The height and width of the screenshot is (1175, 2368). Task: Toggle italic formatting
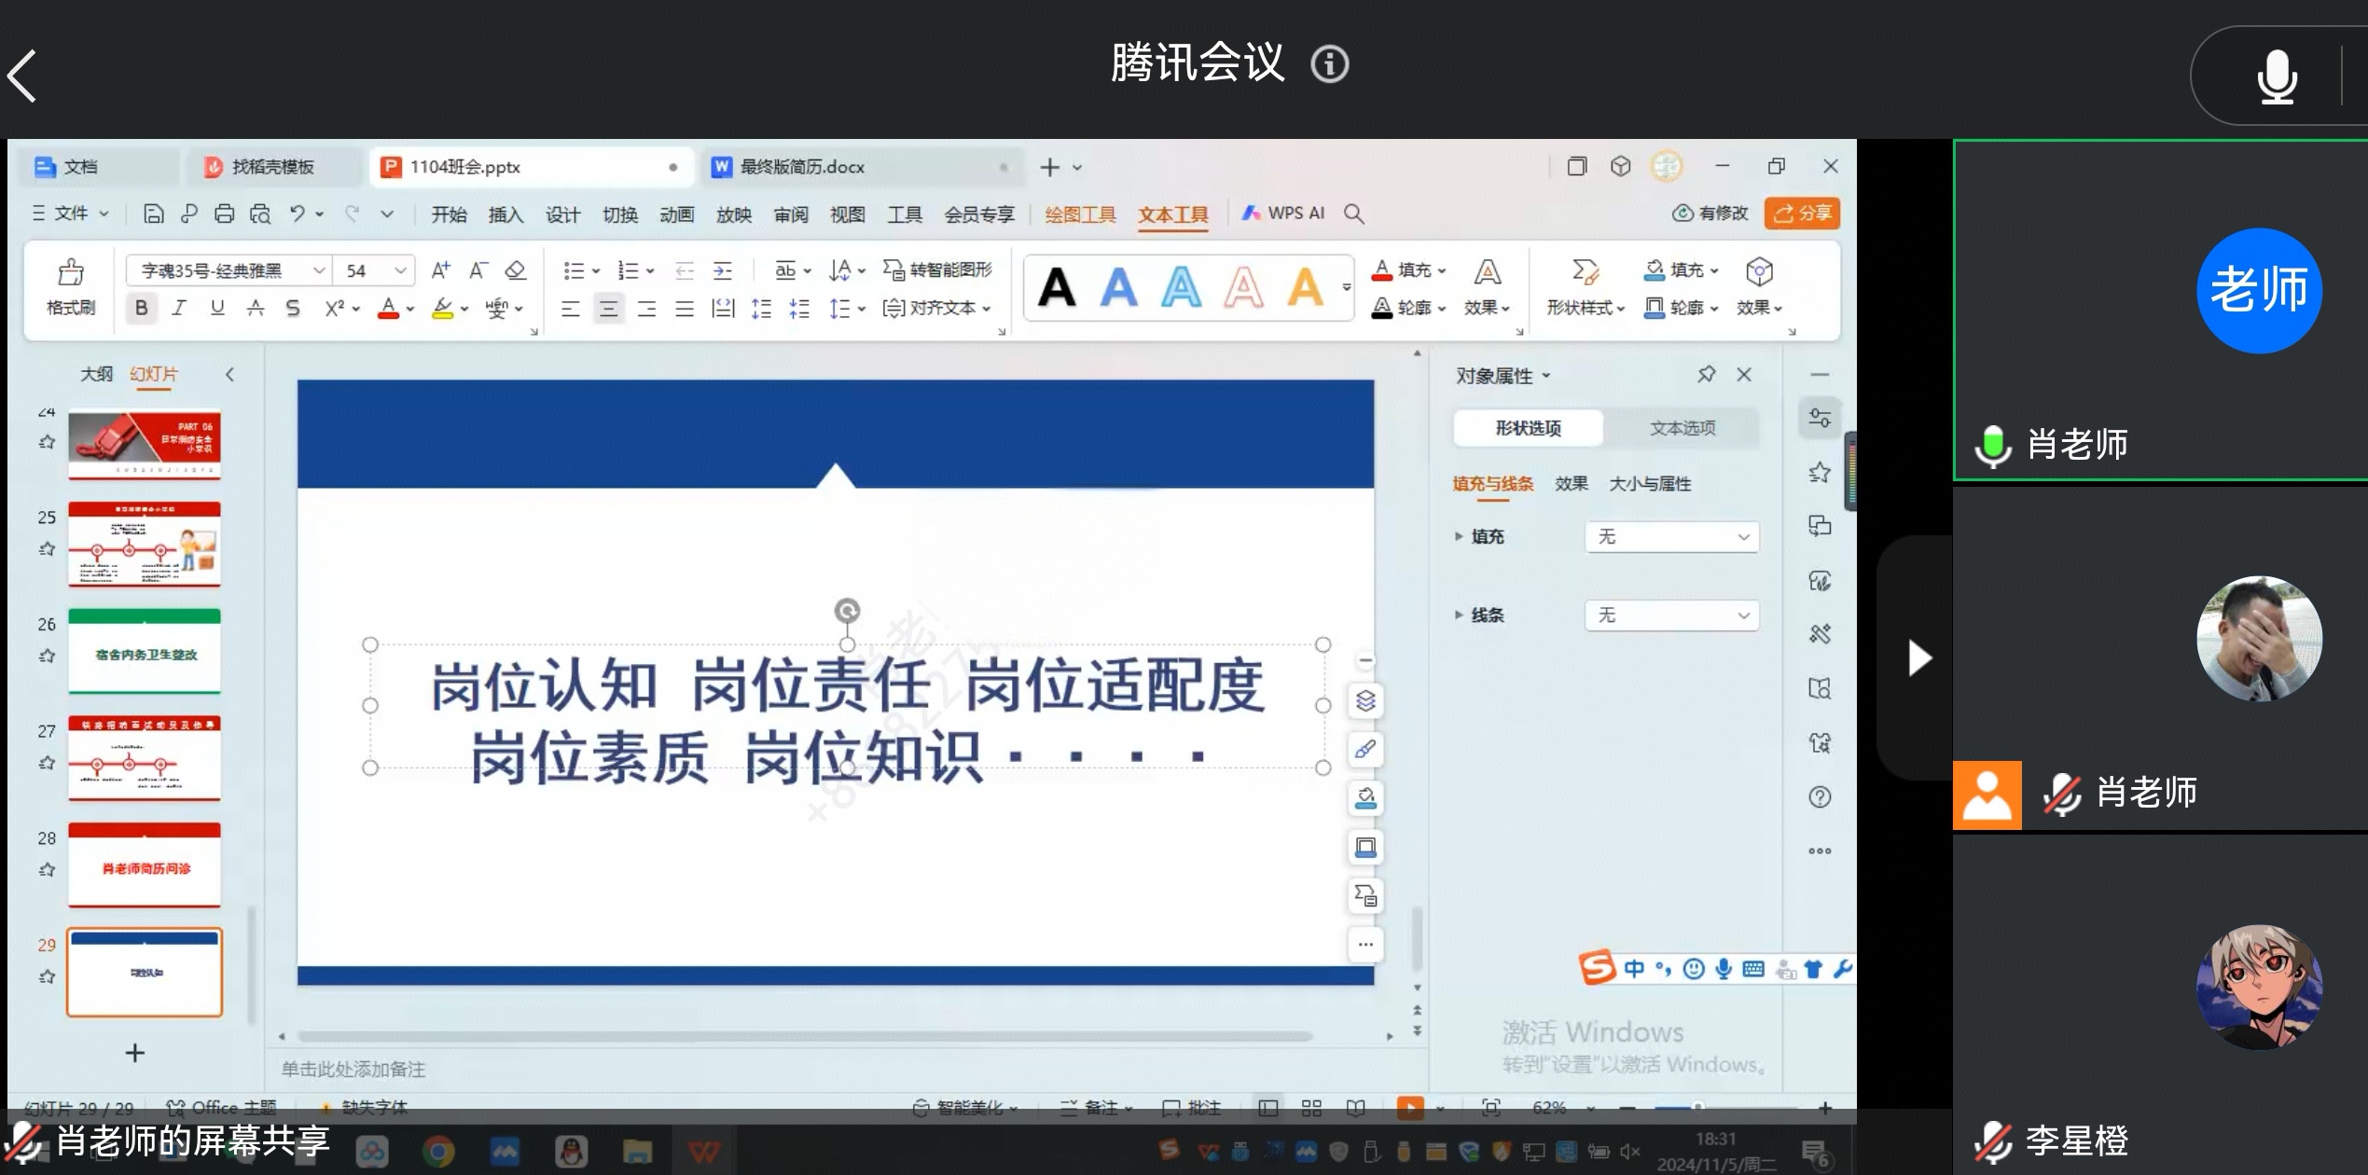(179, 308)
